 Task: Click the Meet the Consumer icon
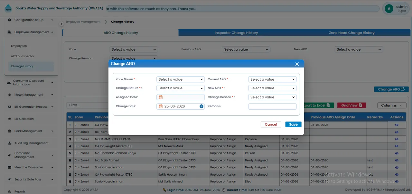[x=9, y=168]
